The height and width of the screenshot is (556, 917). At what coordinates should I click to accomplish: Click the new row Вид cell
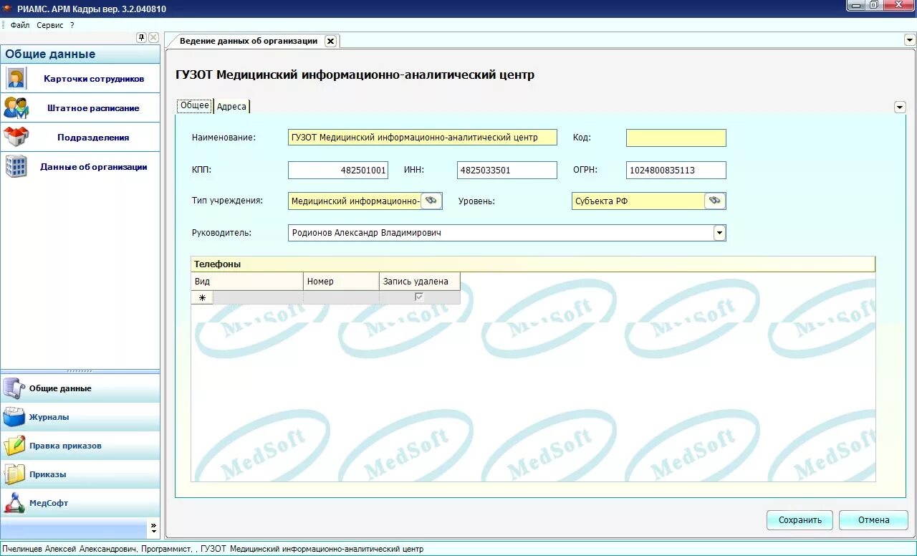pos(258,297)
